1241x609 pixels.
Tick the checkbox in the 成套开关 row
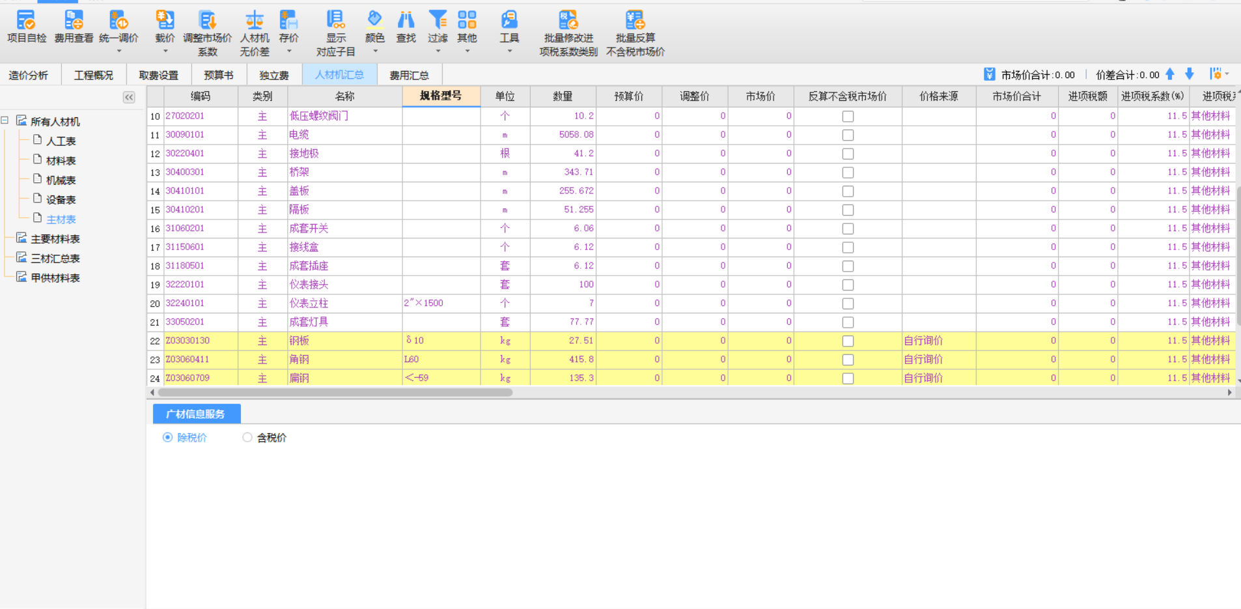pyautogui.click(x=848, y=229)
